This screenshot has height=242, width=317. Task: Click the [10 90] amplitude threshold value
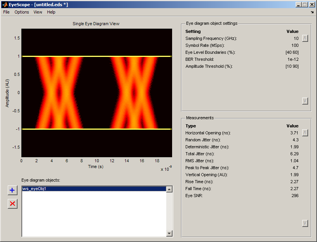[x=292, y=66]
